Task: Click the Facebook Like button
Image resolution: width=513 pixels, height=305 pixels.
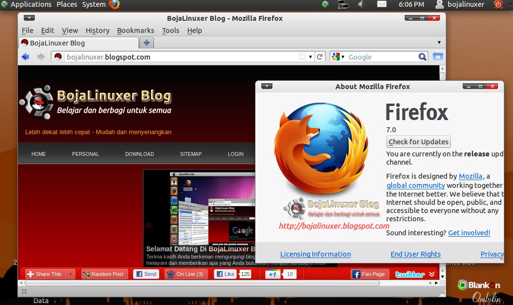Action: point(226,274)
